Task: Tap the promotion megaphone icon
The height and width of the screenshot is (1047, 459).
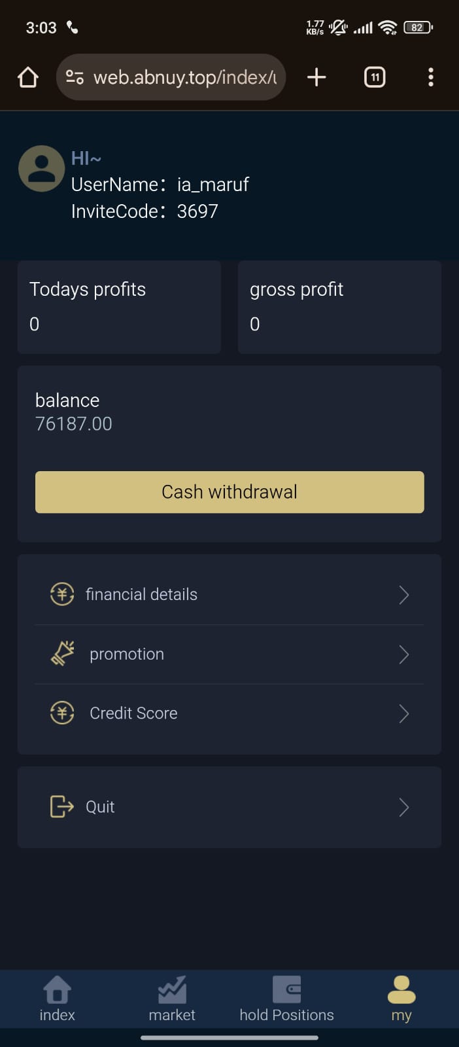Action: click(63, 654)
